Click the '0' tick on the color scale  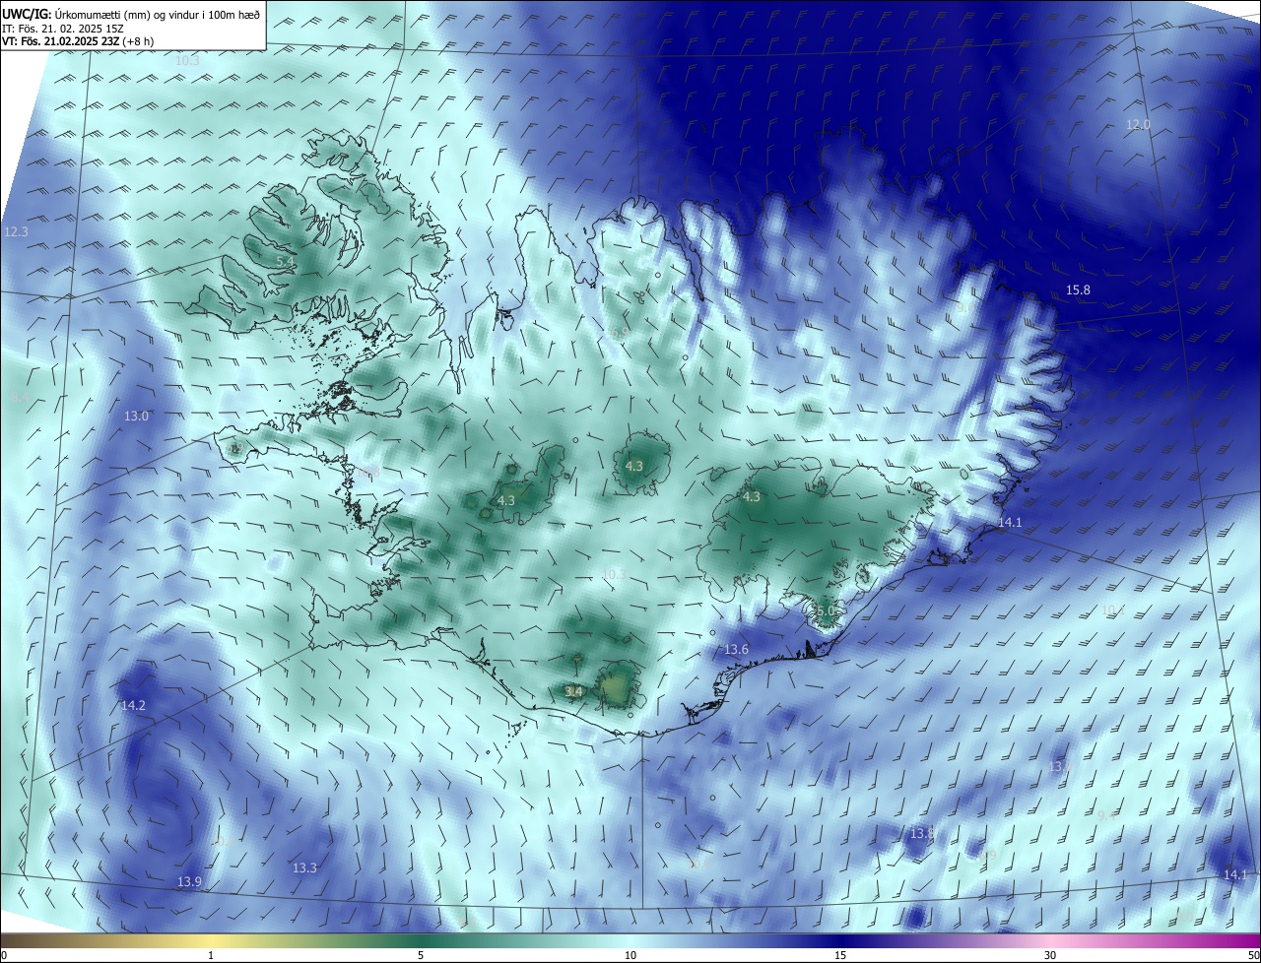4,955
